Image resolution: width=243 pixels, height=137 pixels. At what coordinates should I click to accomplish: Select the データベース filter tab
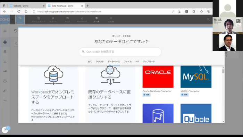[114, 62]
